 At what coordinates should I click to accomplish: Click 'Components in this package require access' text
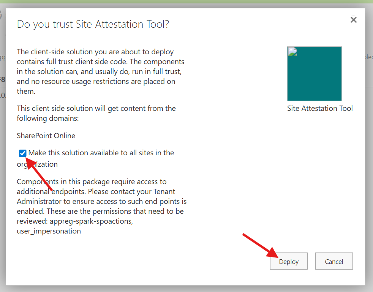click(92, 182)
